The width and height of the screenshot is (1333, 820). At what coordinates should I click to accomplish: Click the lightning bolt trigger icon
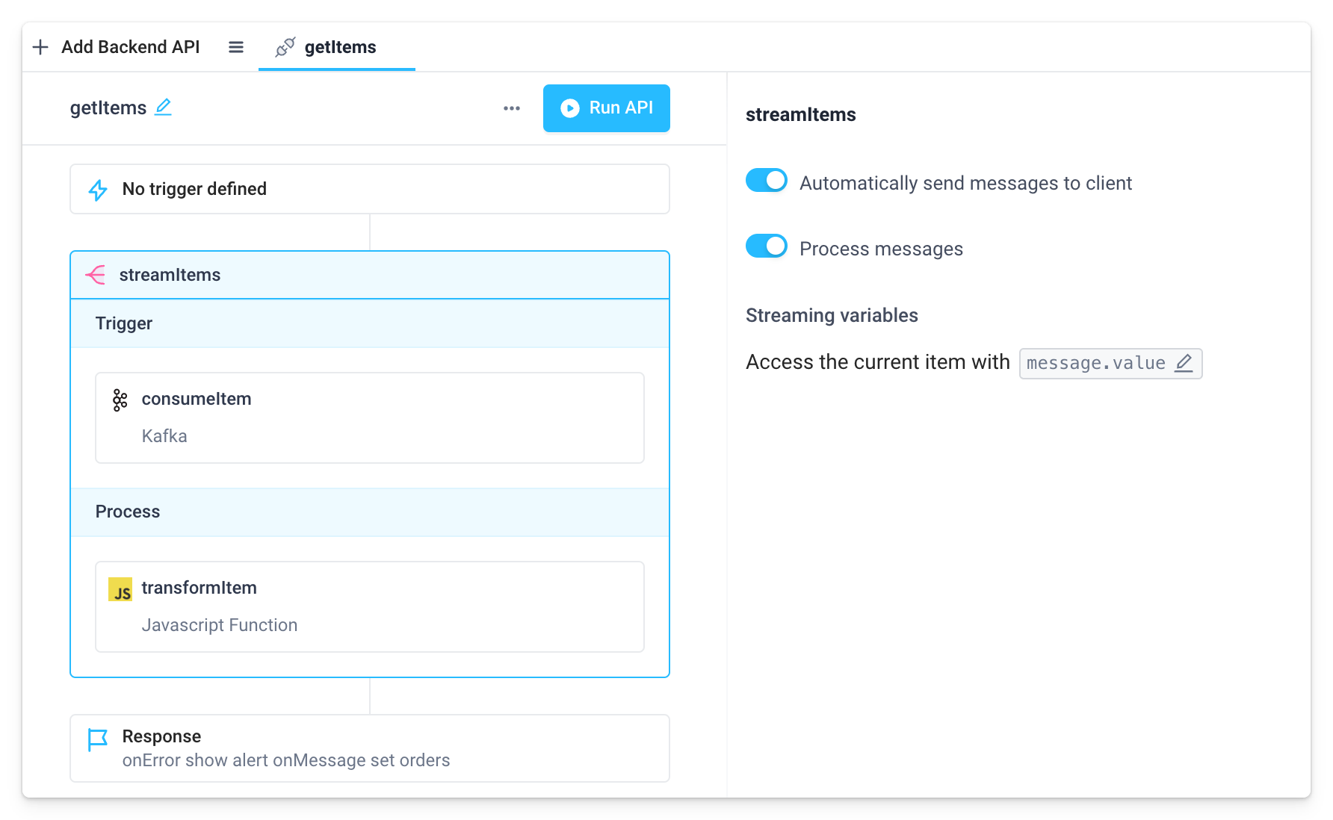pos(98,190)
